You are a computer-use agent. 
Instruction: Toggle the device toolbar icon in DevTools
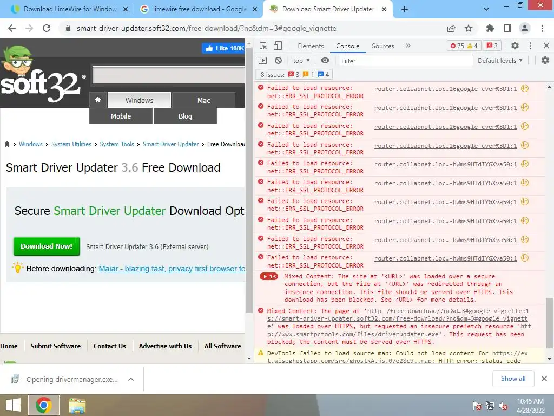278,45
